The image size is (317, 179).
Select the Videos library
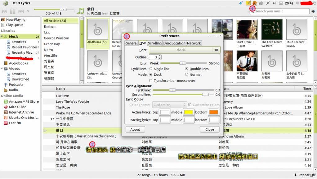tap(14, 69)
